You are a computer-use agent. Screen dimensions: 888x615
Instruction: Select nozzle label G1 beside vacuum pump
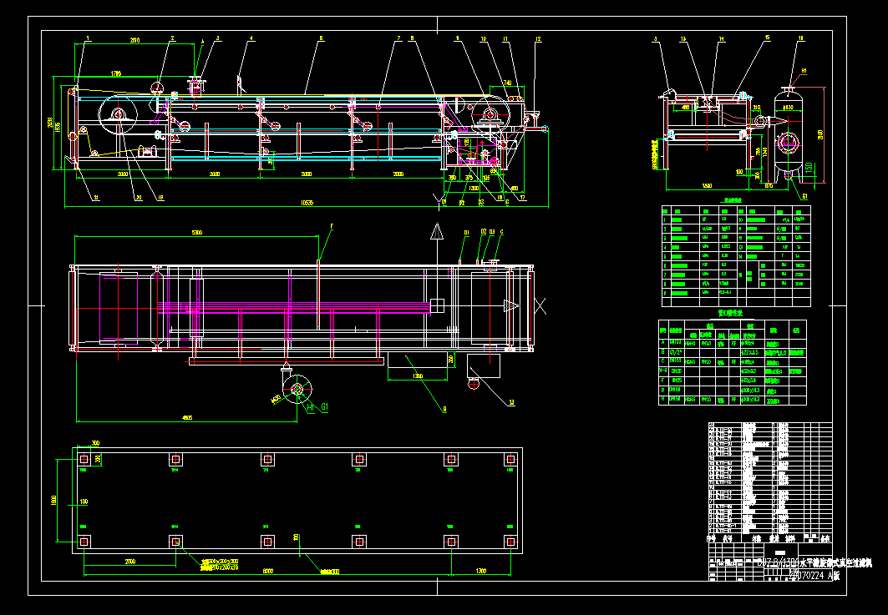324,406
